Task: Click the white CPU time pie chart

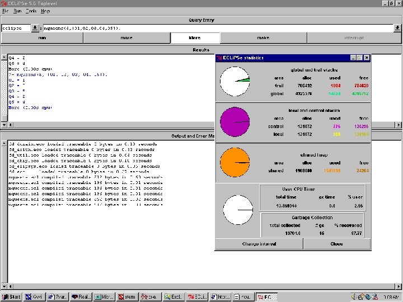Action: tap(238, 210)
